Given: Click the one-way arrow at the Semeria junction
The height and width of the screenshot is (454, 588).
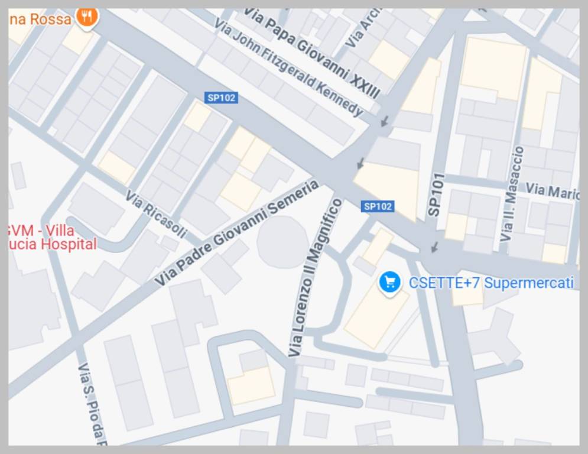Looking at the screenshot, I should (x=360, y=163).
